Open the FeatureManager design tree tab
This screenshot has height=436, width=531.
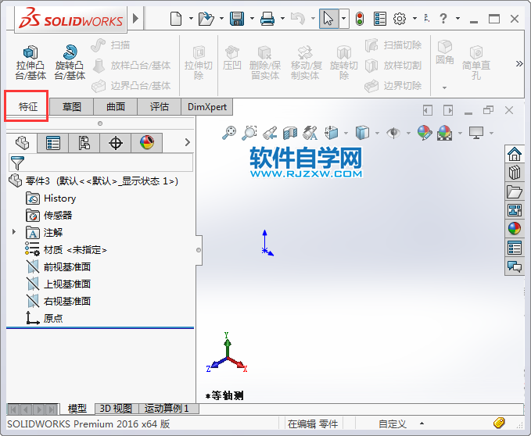pyautogui.click(x=22, y=143)
